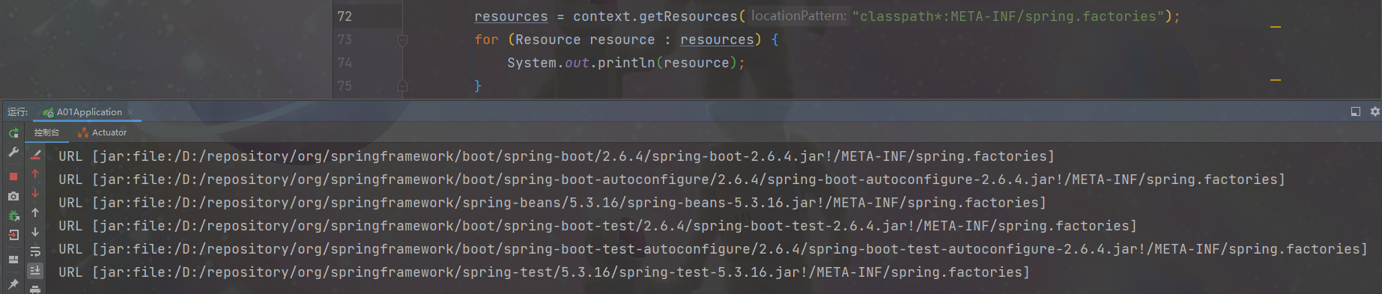The image size is (1382, 294).
Task: Click the lower yellow warning stripe mark
Action: pos(1276,80)
